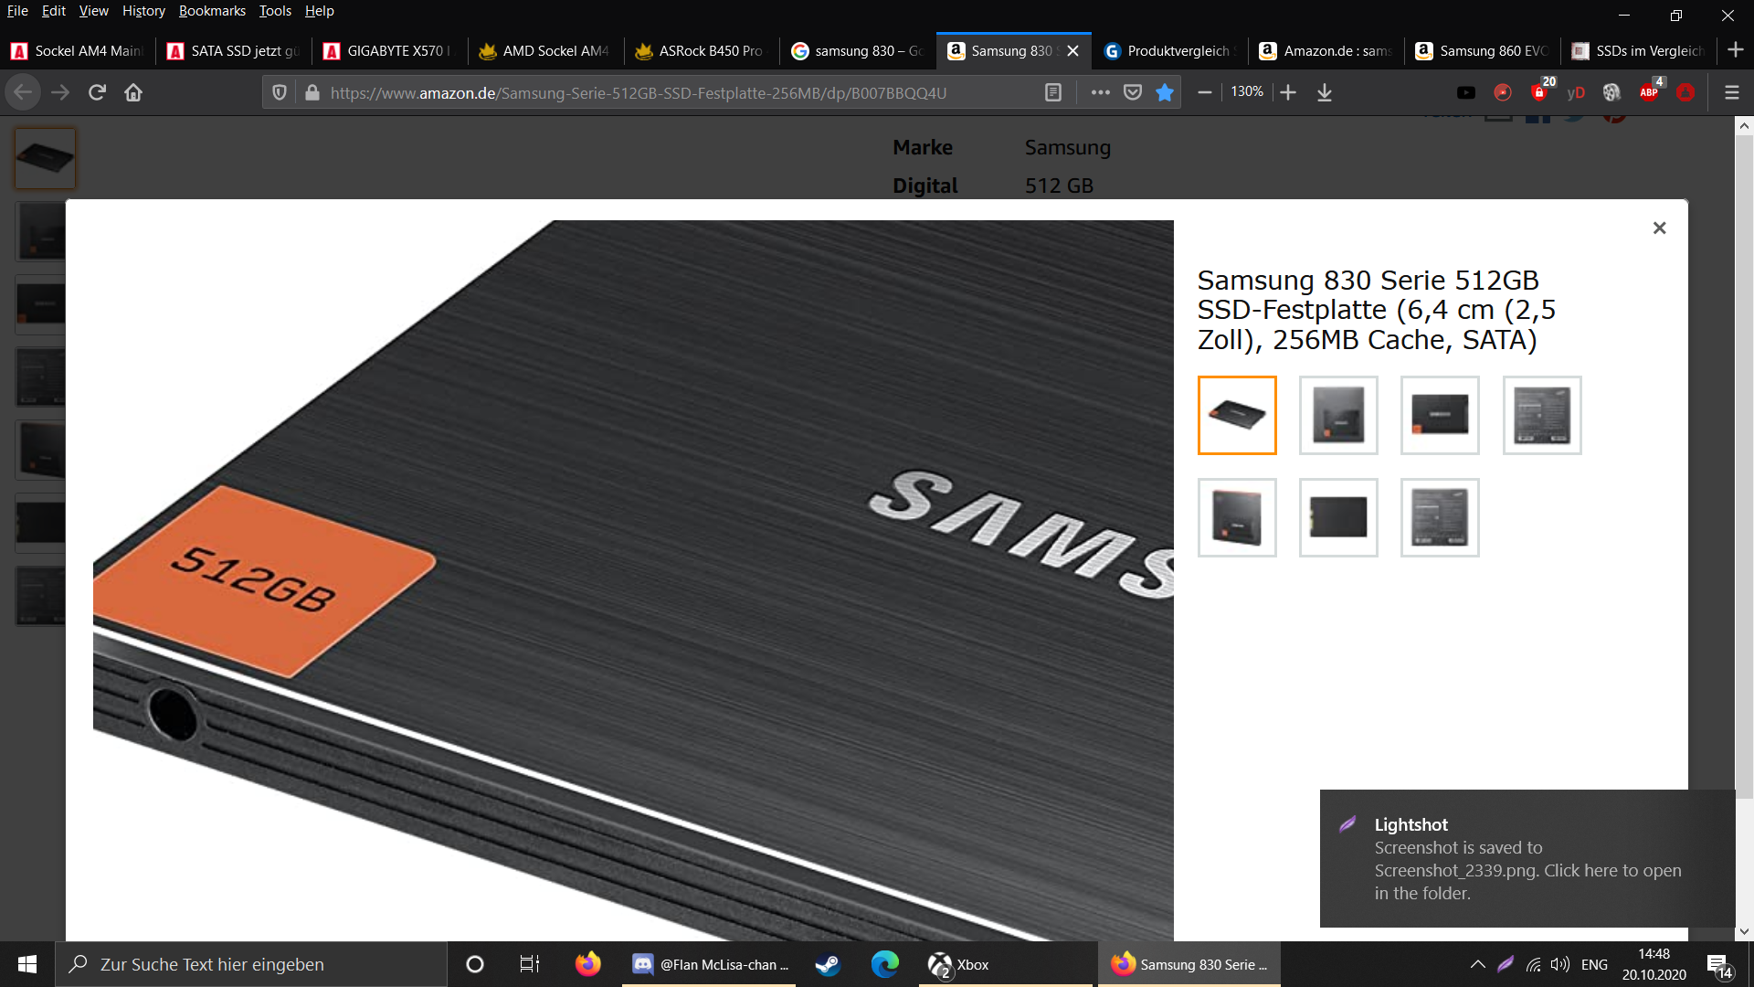Click the Adblock Plus extension icon
This screenshot has width=1754, height=987.
point(1650,92)
